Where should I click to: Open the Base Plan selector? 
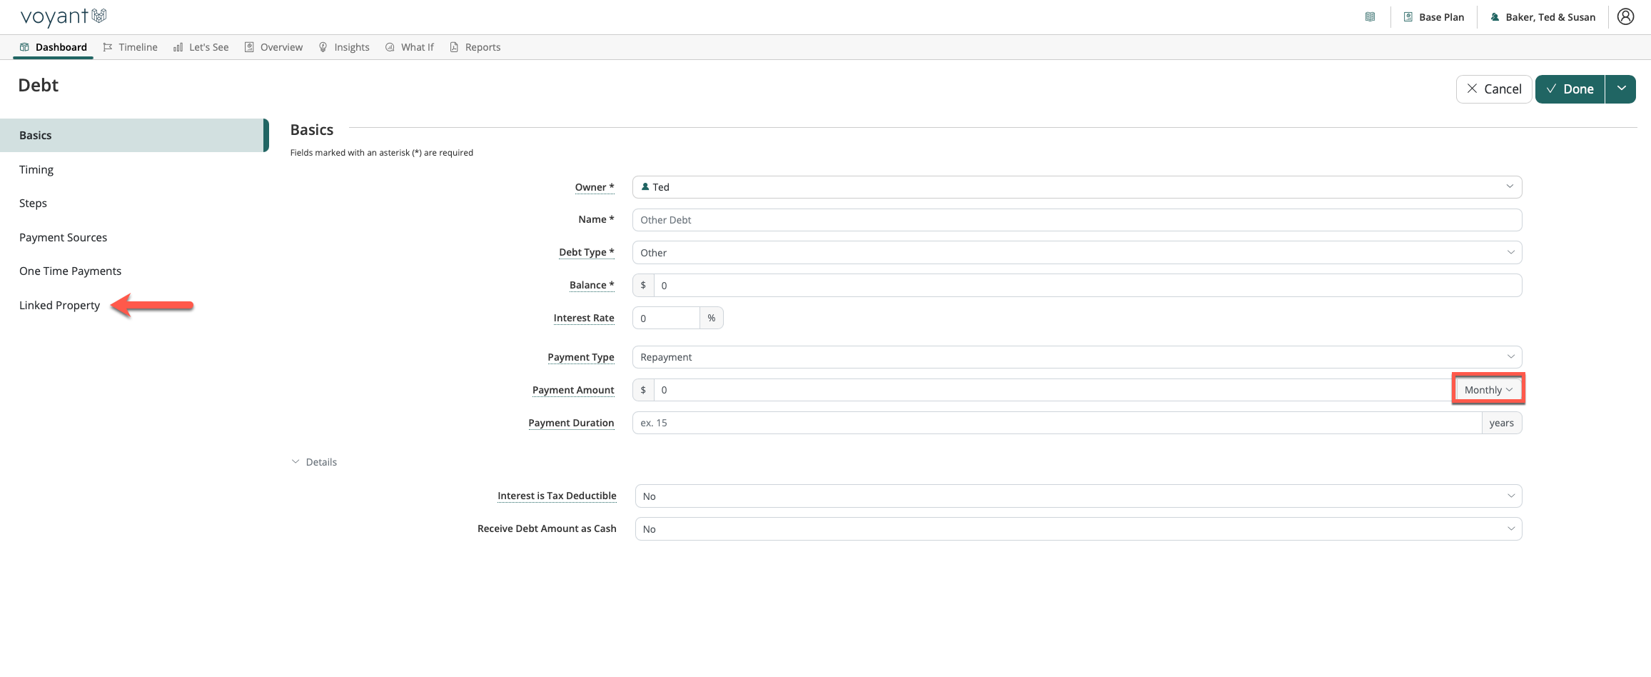[1434, 17]
